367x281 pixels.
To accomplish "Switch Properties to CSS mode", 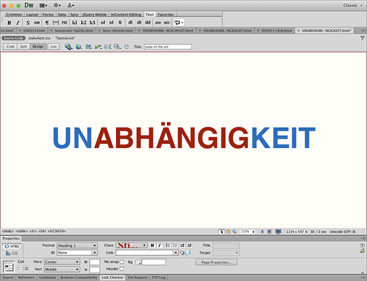I will (12, 253).
